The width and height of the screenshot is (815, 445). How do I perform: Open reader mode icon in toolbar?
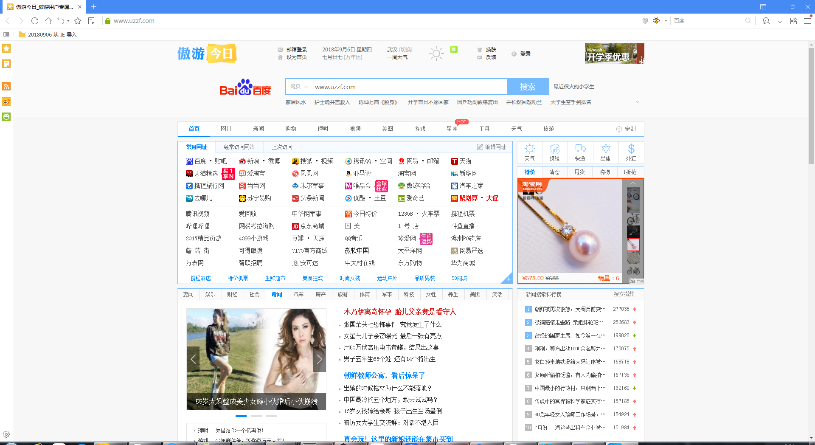pos(91,21)
